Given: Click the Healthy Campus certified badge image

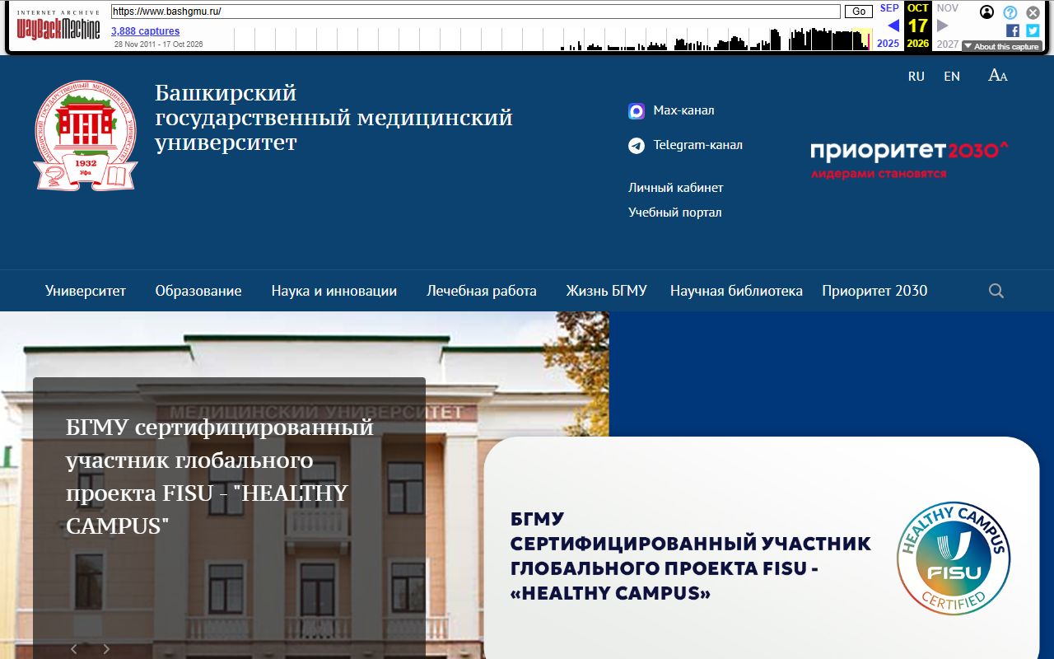Looking at the screenshot, I should (x=954, y=558).
